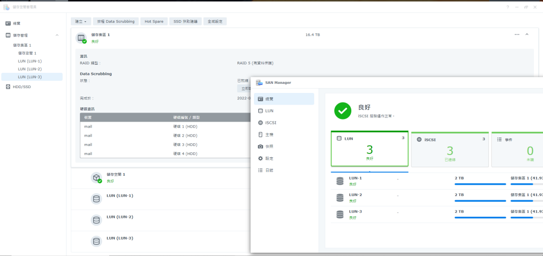
Task: Click the LUN (LUN-3) cylinder icon in Storage Manager
Action: [96, 242]
